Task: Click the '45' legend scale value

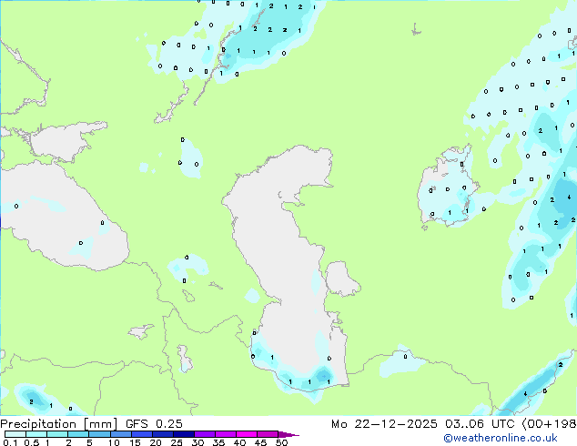Action: point(260,442)
